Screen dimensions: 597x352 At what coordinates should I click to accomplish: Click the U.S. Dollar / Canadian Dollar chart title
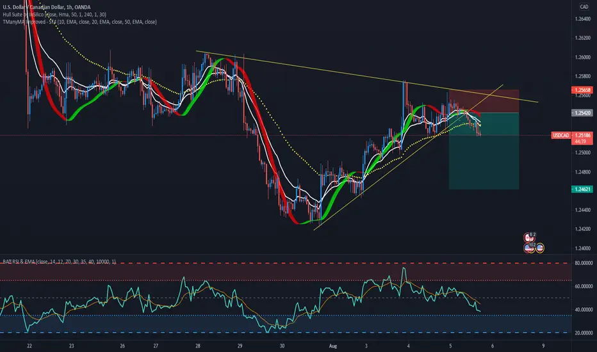(x=47, y=7)
